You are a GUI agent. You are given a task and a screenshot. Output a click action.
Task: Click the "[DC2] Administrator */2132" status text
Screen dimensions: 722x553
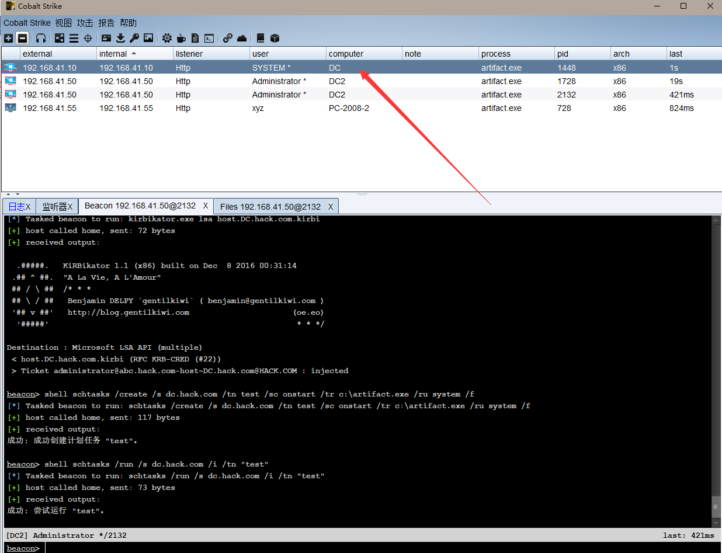[66, 535]
